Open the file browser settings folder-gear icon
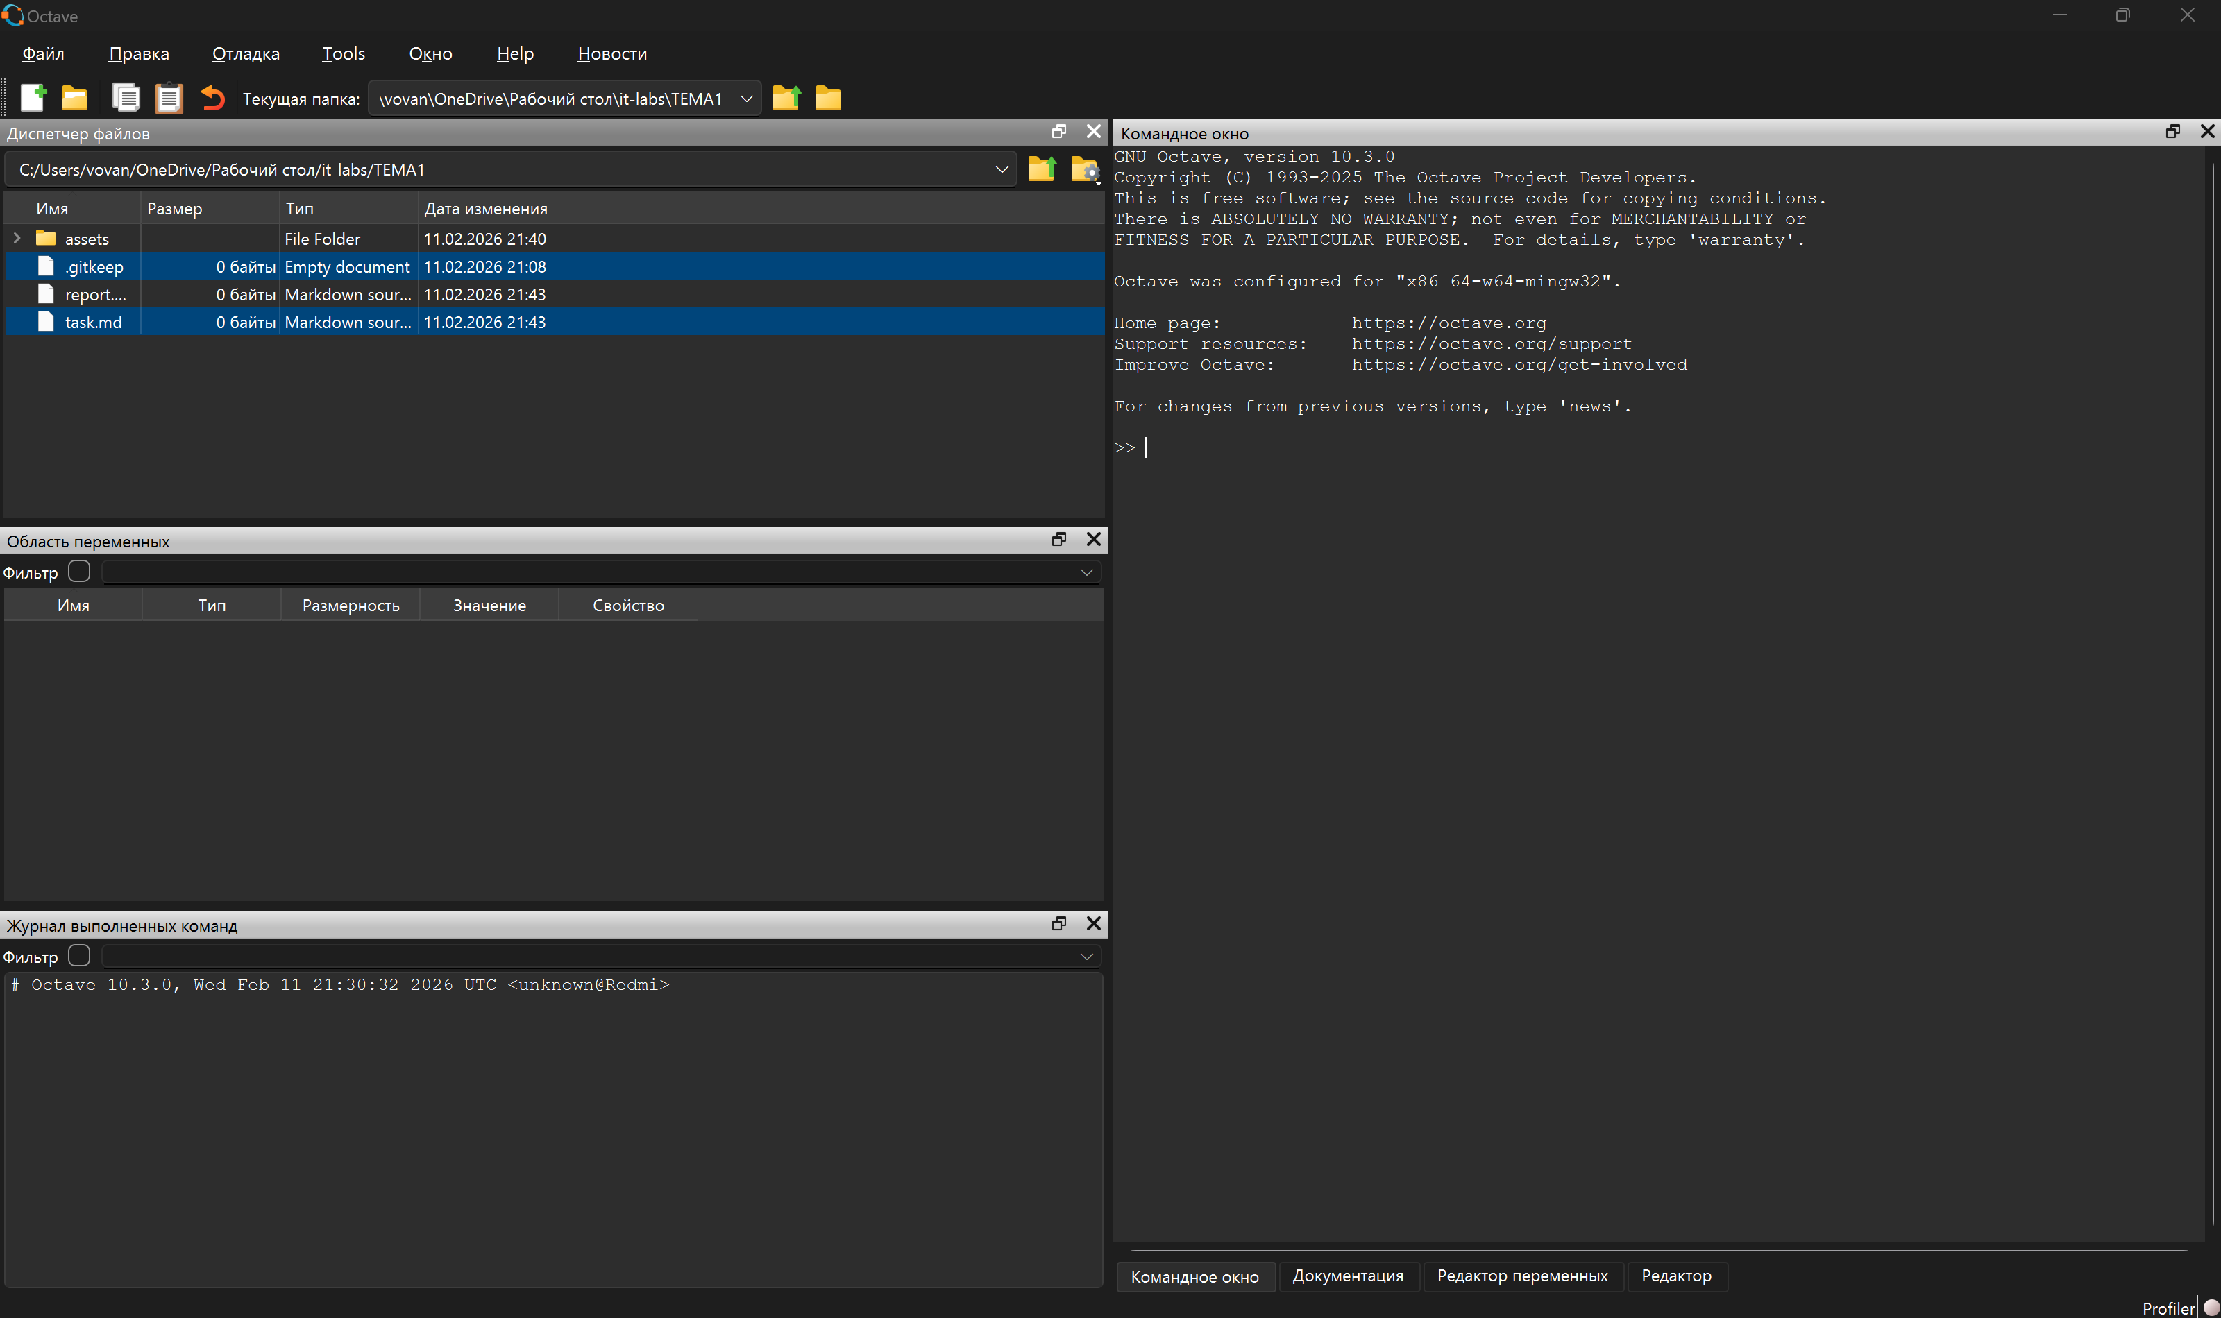Viewport: 2221px width, 1318px height. (x=1085, y=169)
